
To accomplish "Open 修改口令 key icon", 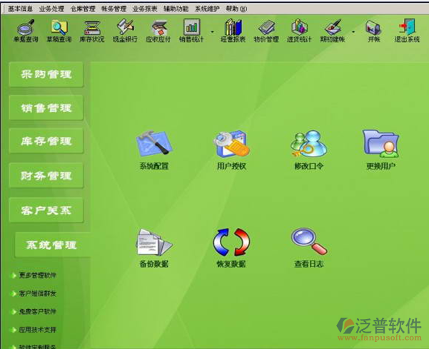I will click(x=308, y=144).
